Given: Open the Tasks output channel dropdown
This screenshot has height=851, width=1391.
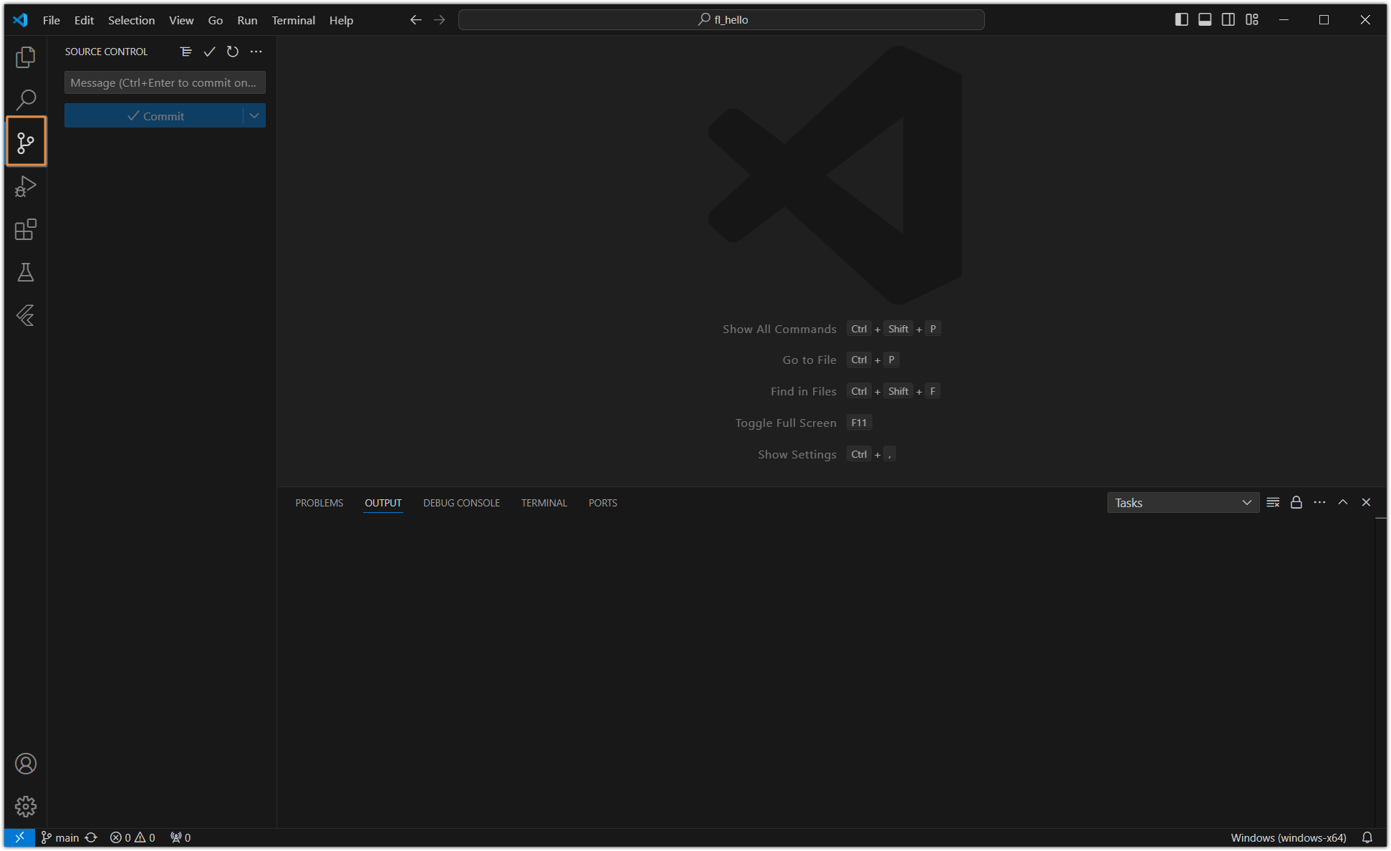Looking at the screenshot, I should [1183, 503].
